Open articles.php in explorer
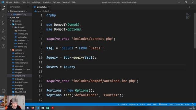Screen dimensions: 196x110 tap(20, 56)
